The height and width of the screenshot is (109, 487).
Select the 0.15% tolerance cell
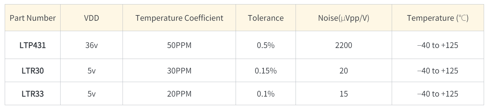[x=266, y=71]
